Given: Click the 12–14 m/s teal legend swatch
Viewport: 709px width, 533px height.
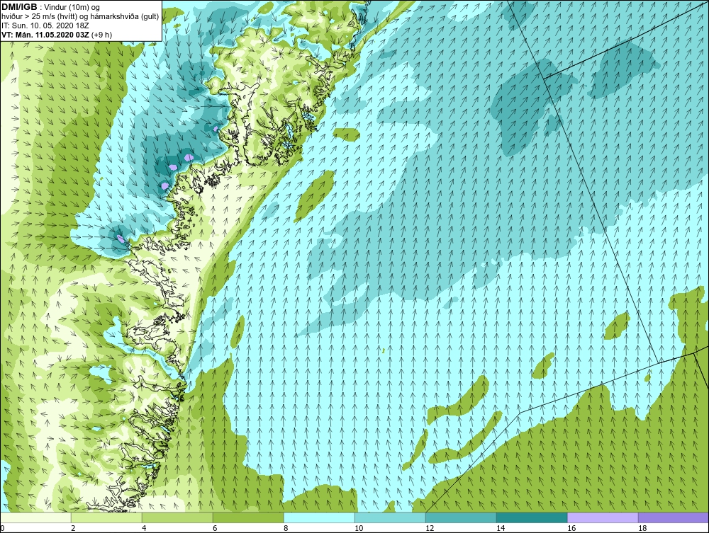Looking at the screenshot, I should tap(461, 517).
